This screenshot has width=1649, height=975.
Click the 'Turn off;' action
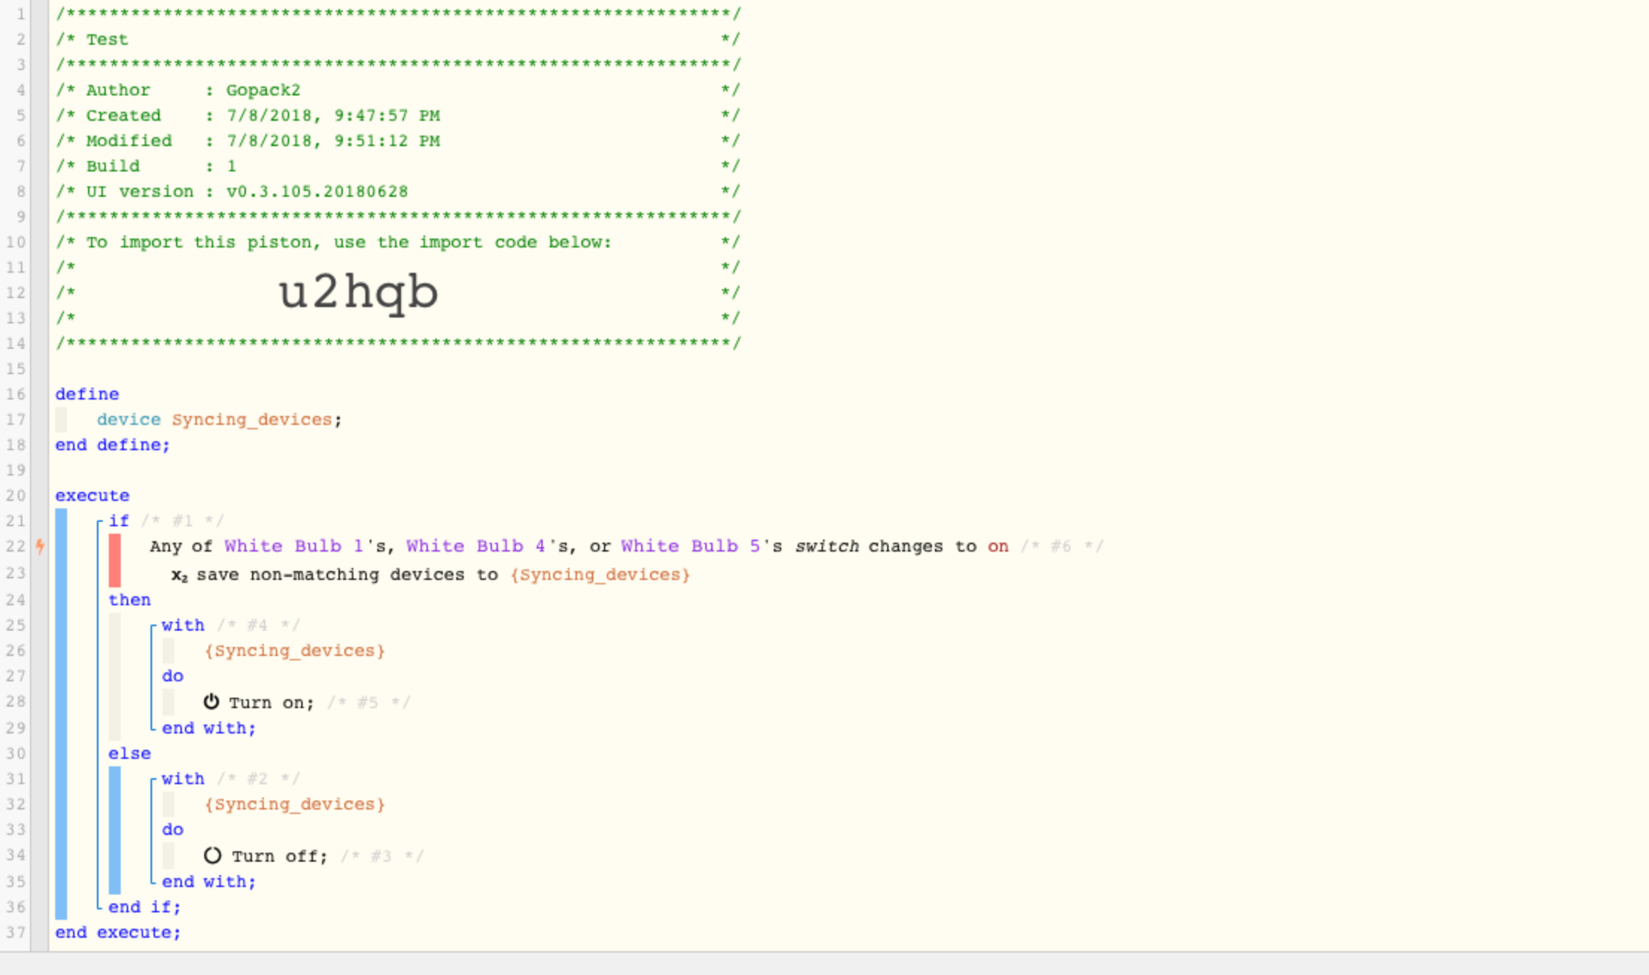coord(280,856)
